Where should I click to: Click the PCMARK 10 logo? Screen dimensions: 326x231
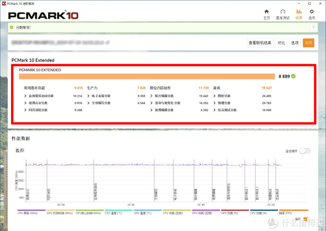(43, 15)
